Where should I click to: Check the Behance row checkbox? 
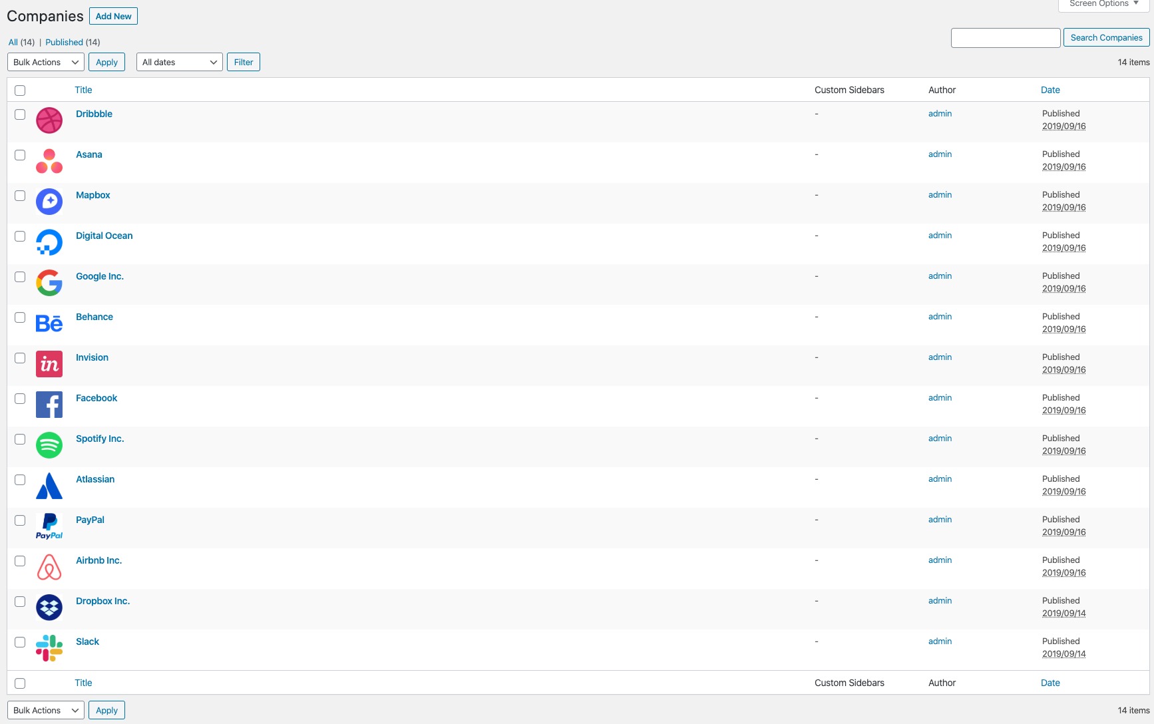(20, 317)
